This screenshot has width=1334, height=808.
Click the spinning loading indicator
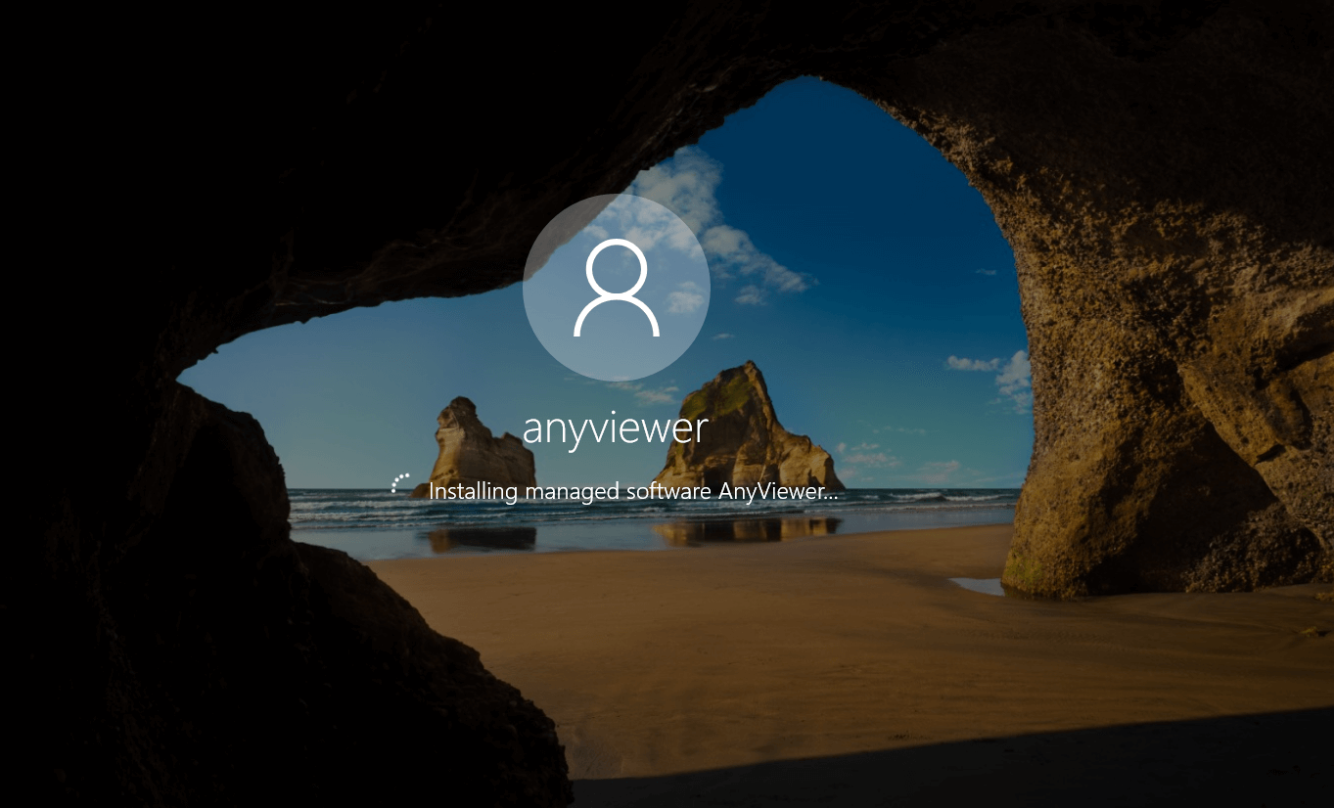click(401, 484)
